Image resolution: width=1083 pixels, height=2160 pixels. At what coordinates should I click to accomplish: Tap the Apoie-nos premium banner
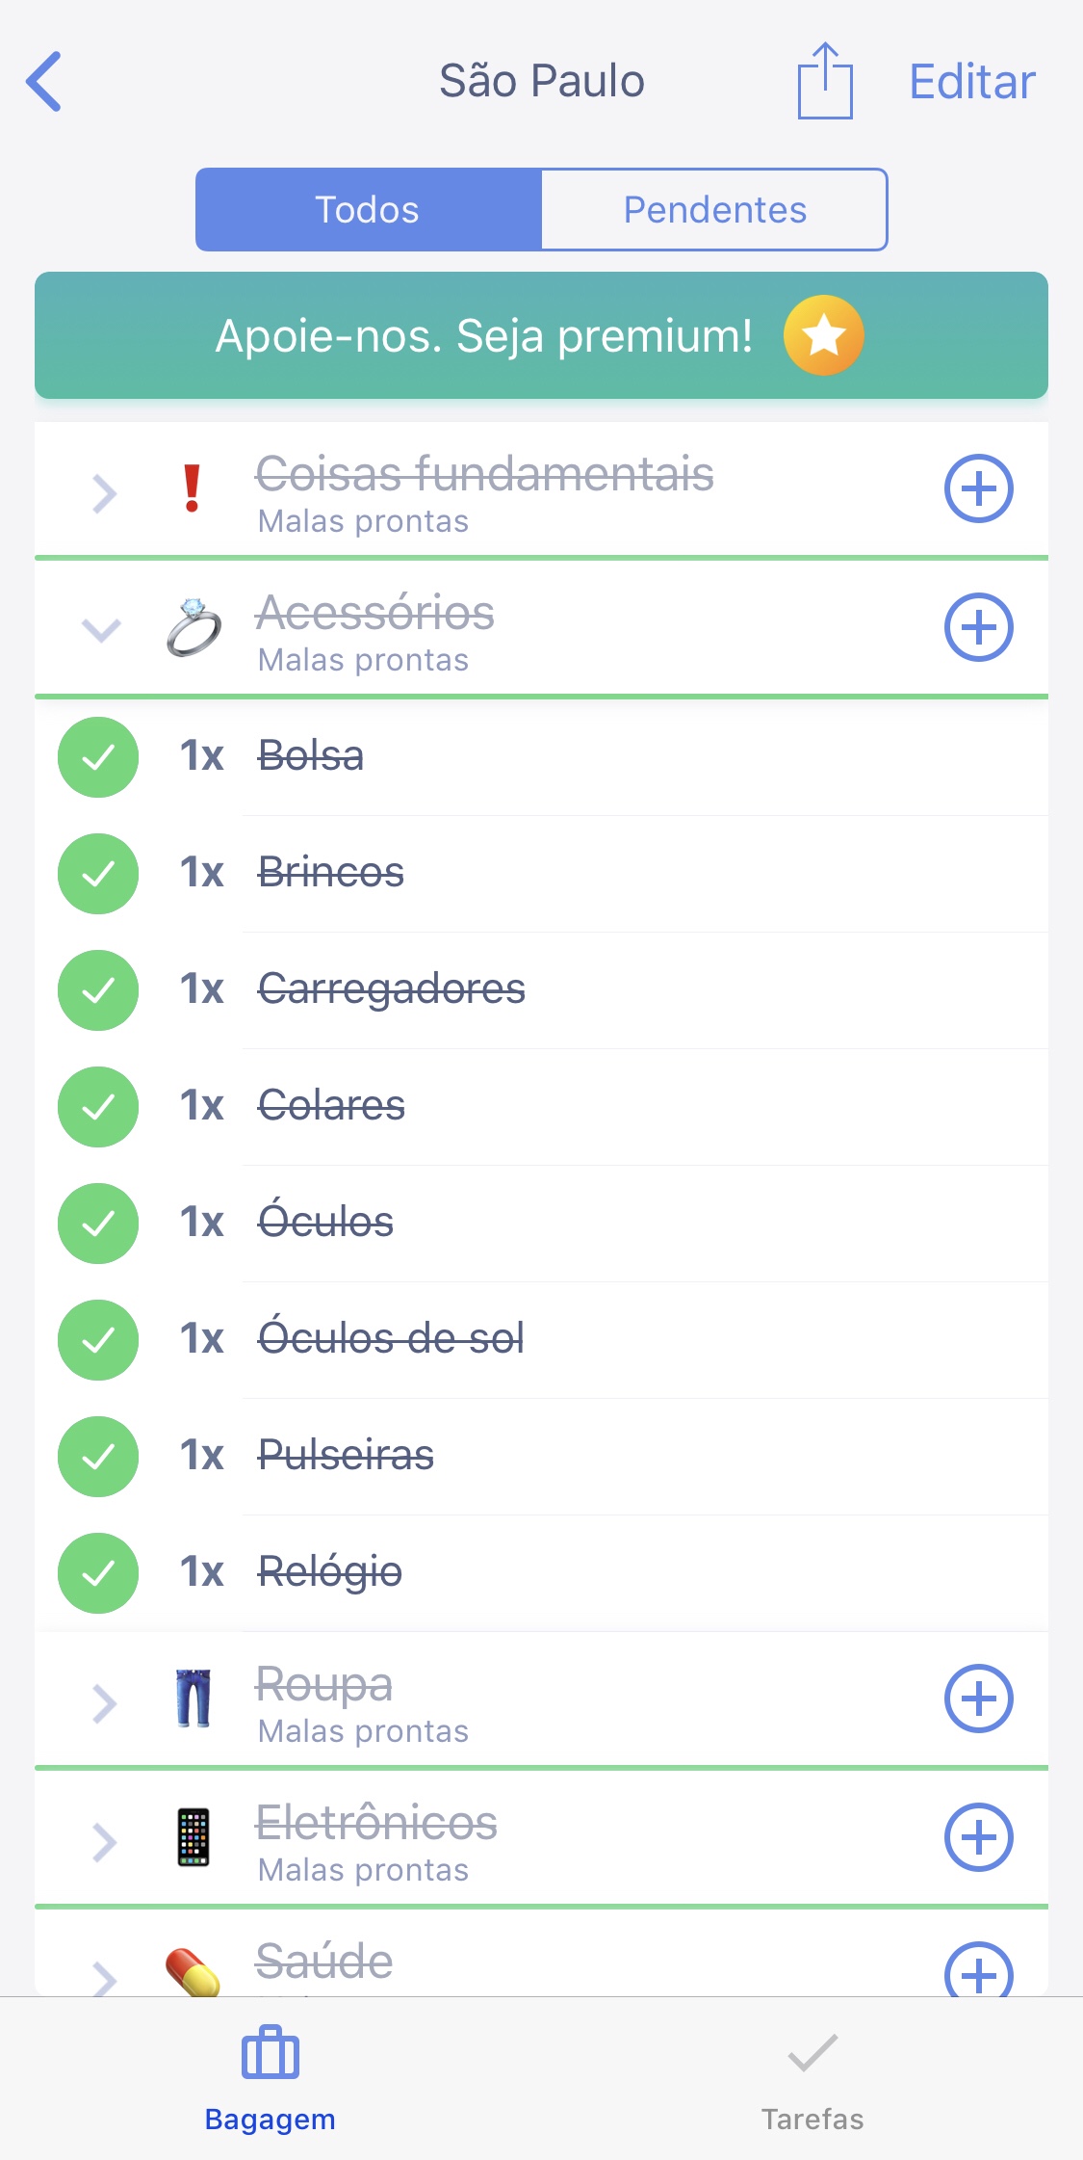click(x=483, y=336)
